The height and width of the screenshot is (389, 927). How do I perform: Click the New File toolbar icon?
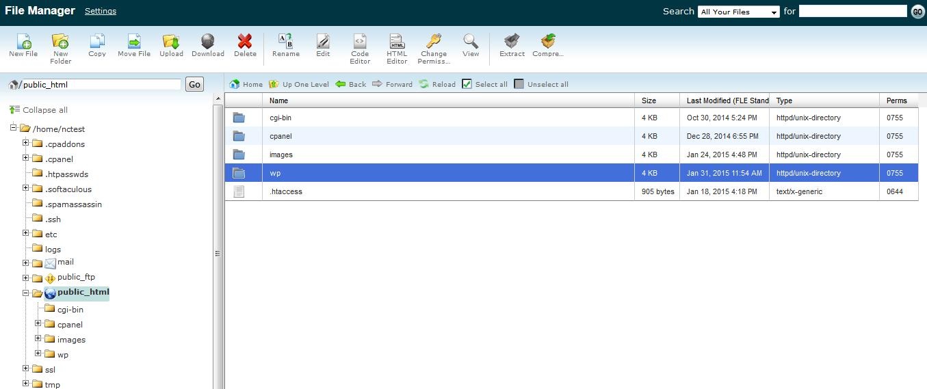coord(23,42)
